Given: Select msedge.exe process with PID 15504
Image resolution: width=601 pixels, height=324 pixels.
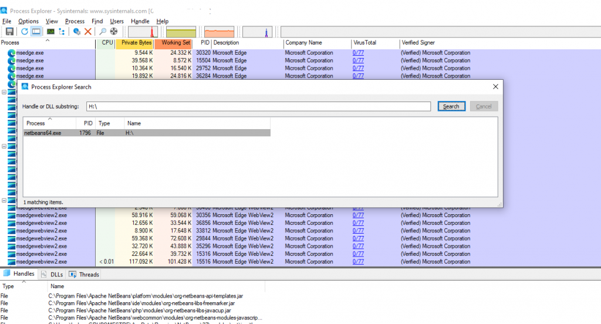Looking at the screenshot, I should [x=300, y=60].
